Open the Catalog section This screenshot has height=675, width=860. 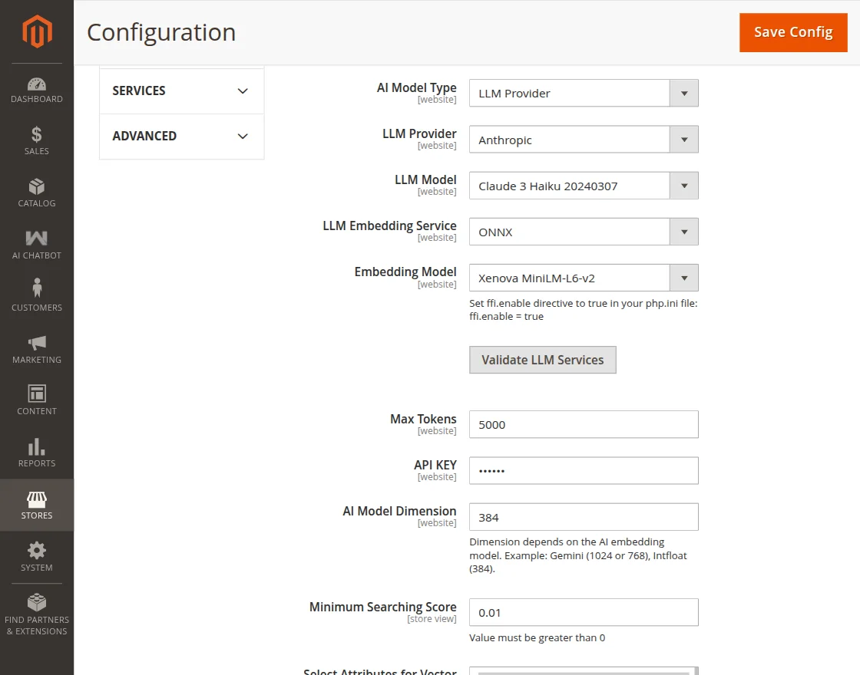[x=36, y=192]
